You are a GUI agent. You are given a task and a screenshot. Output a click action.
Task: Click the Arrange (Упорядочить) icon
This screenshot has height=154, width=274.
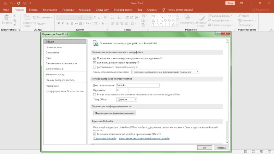pyautogui.click(x=187, y=17)
